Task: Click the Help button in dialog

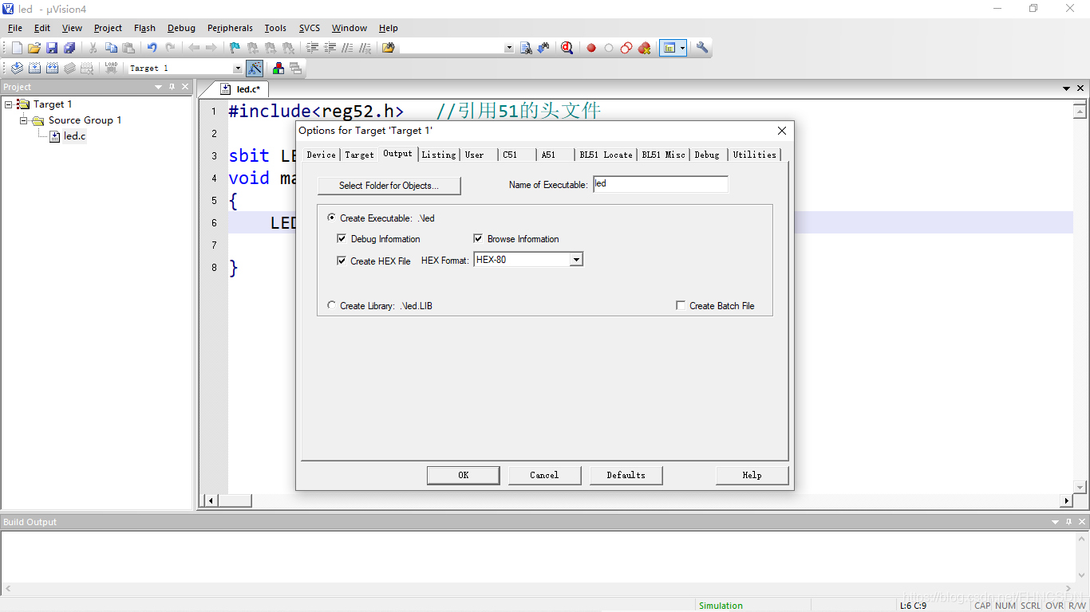Action: pos(752,475)
